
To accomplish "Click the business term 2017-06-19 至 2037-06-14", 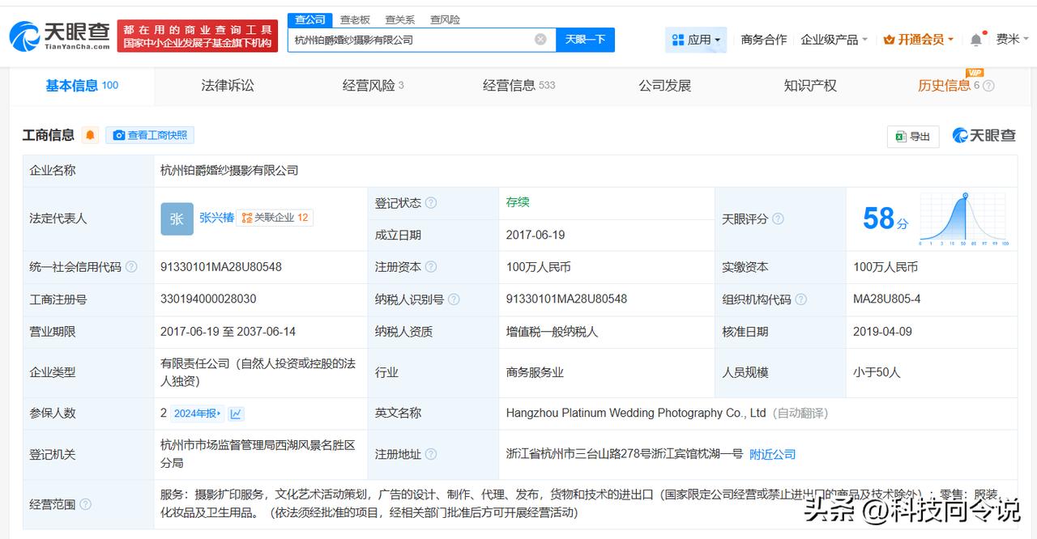I will pyautogui.click(x=228, y=332).
